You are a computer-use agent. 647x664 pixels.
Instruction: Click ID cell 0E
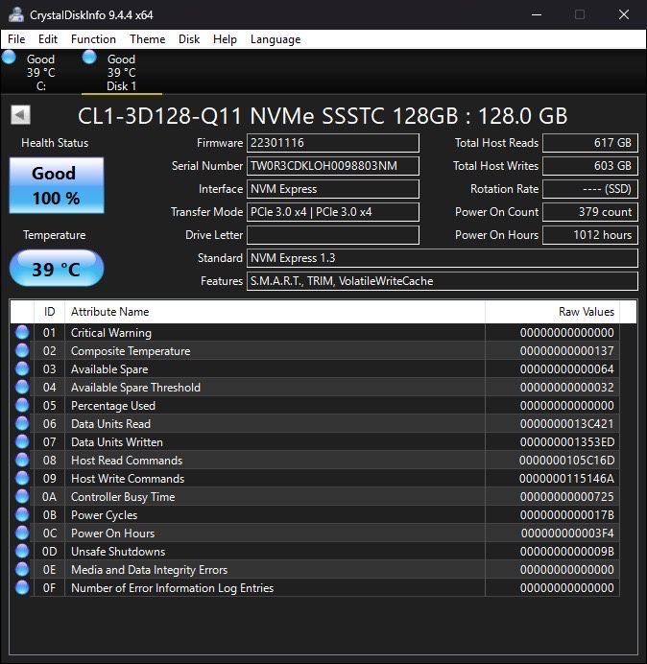49,570
